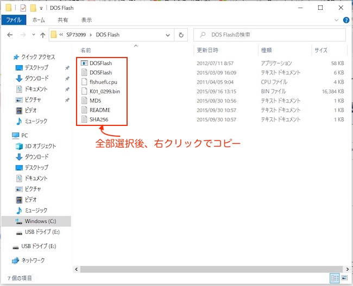Open ピクチャ folder under PC

(x=33, y=189)
